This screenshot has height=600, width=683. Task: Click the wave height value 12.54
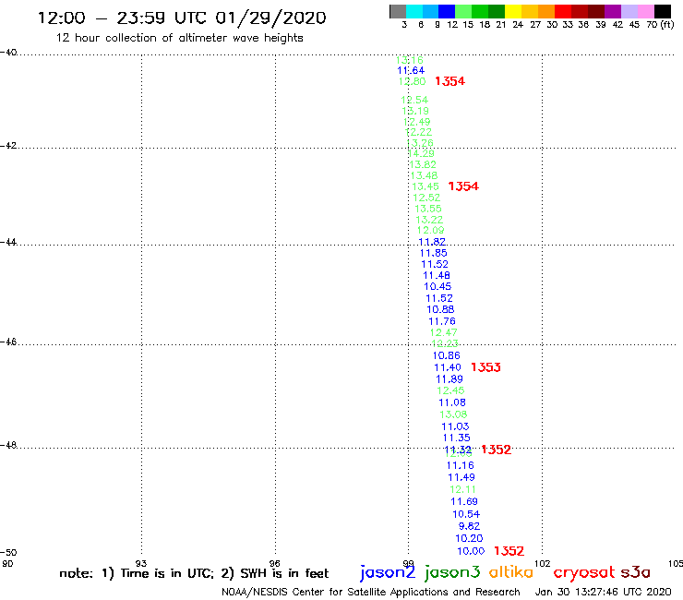[414, 101]
